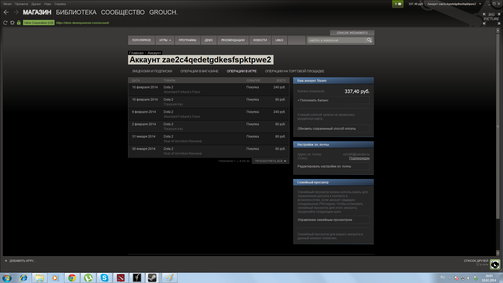Open Paint from the taskbar
The image size is (503, 283).
pos(170,278)
